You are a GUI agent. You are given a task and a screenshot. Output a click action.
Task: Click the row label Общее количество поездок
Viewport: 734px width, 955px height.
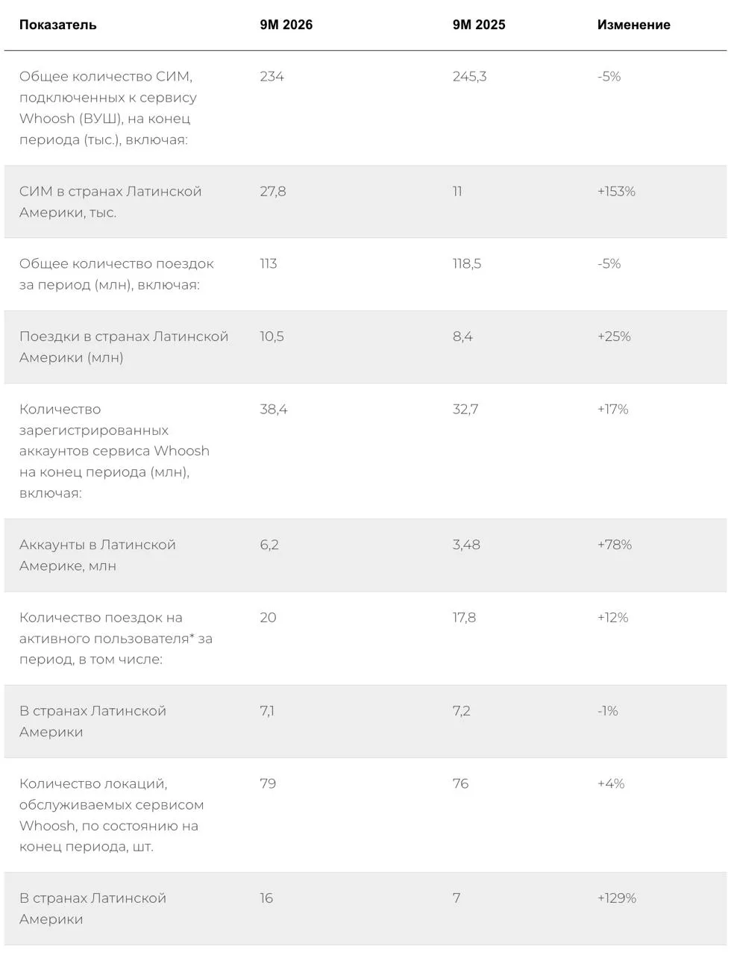116,274
